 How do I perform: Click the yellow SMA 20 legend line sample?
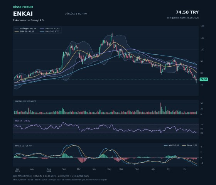pos(17,32)
